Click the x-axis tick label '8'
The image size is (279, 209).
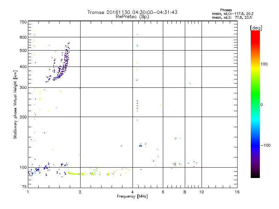tap(185, 192)
